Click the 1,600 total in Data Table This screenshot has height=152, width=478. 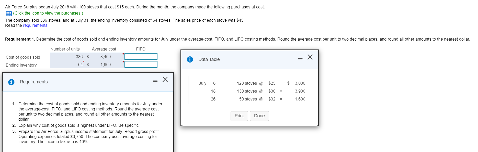300,99
